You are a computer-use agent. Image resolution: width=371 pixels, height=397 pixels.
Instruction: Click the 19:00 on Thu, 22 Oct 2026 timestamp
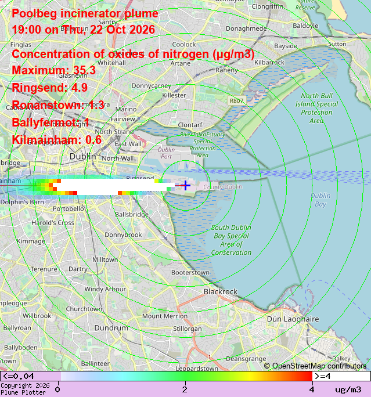pos(84,30)
